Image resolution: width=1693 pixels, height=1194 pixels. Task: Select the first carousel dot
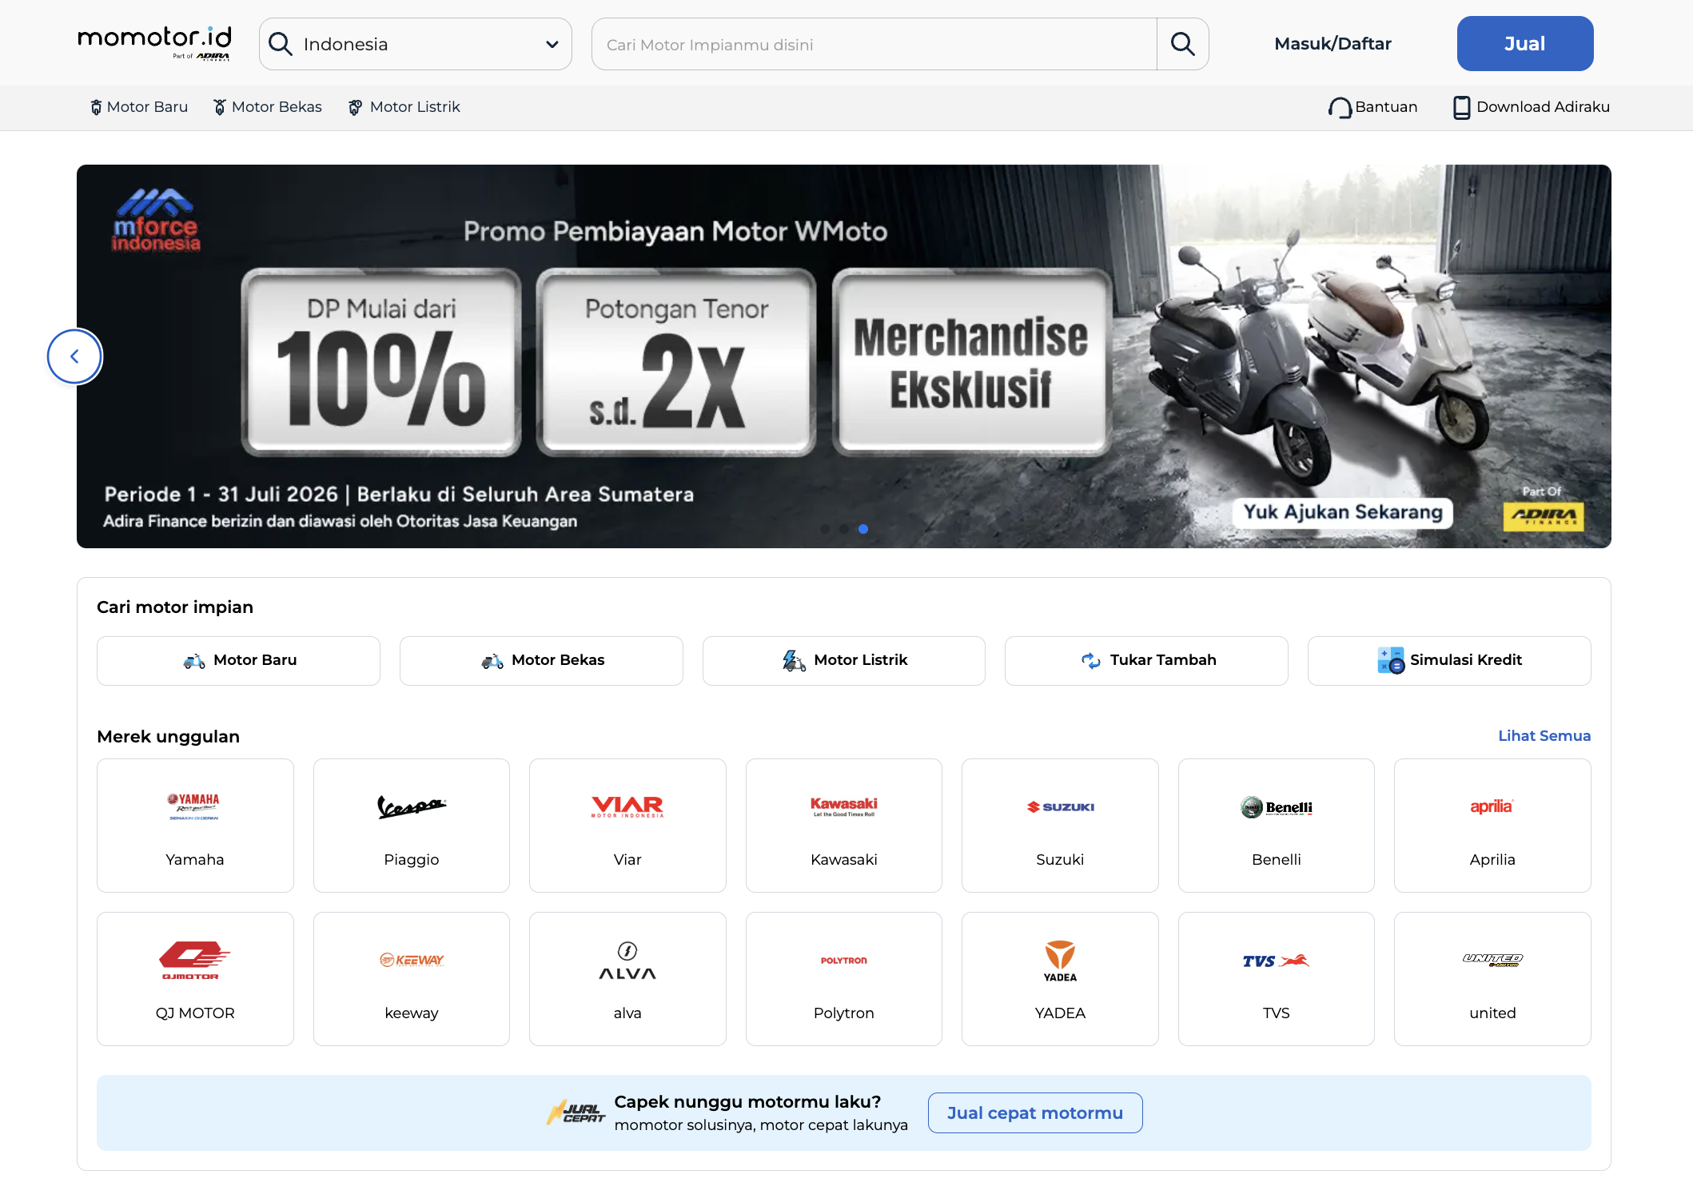(x=825, y=529)
